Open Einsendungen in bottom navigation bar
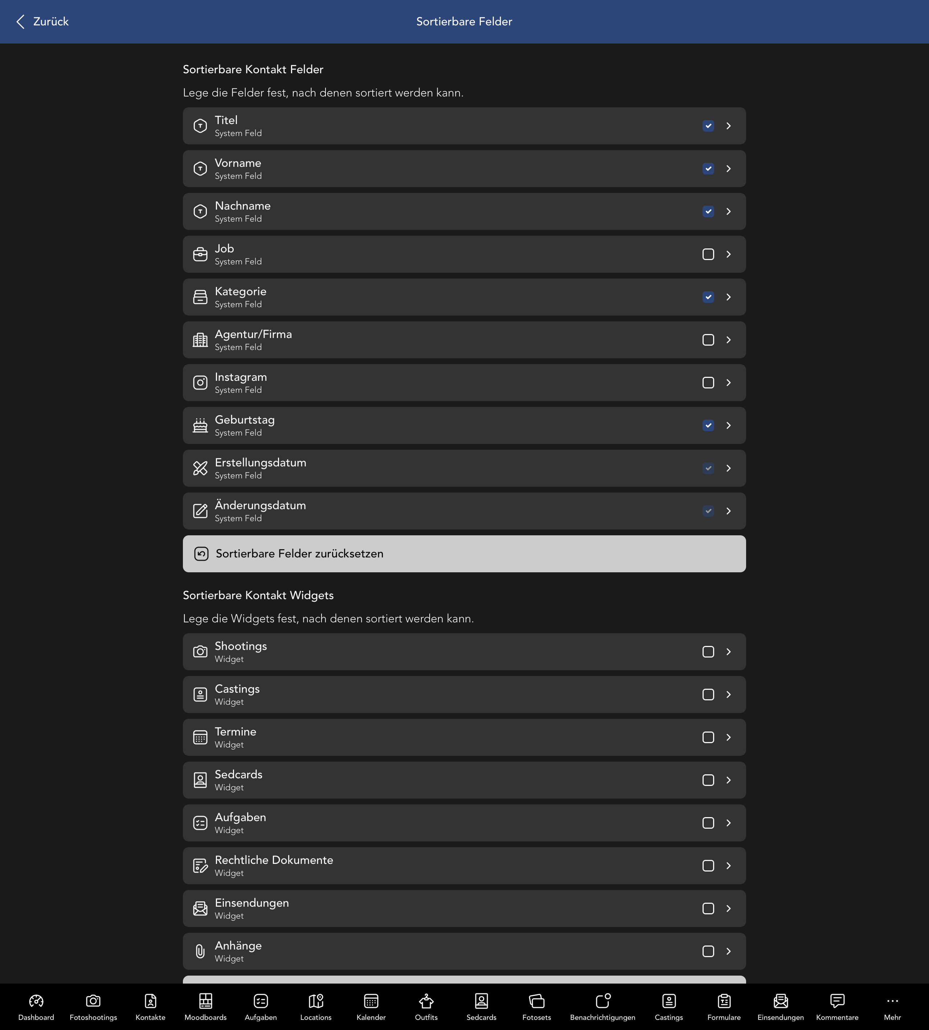The height and width of the screenshot is (1030, 929). pos(781,1007)
